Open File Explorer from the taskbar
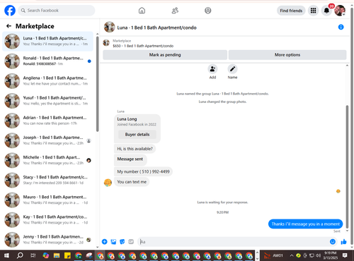This screenshot has height=261, width=354. click(x=57, y=255)
